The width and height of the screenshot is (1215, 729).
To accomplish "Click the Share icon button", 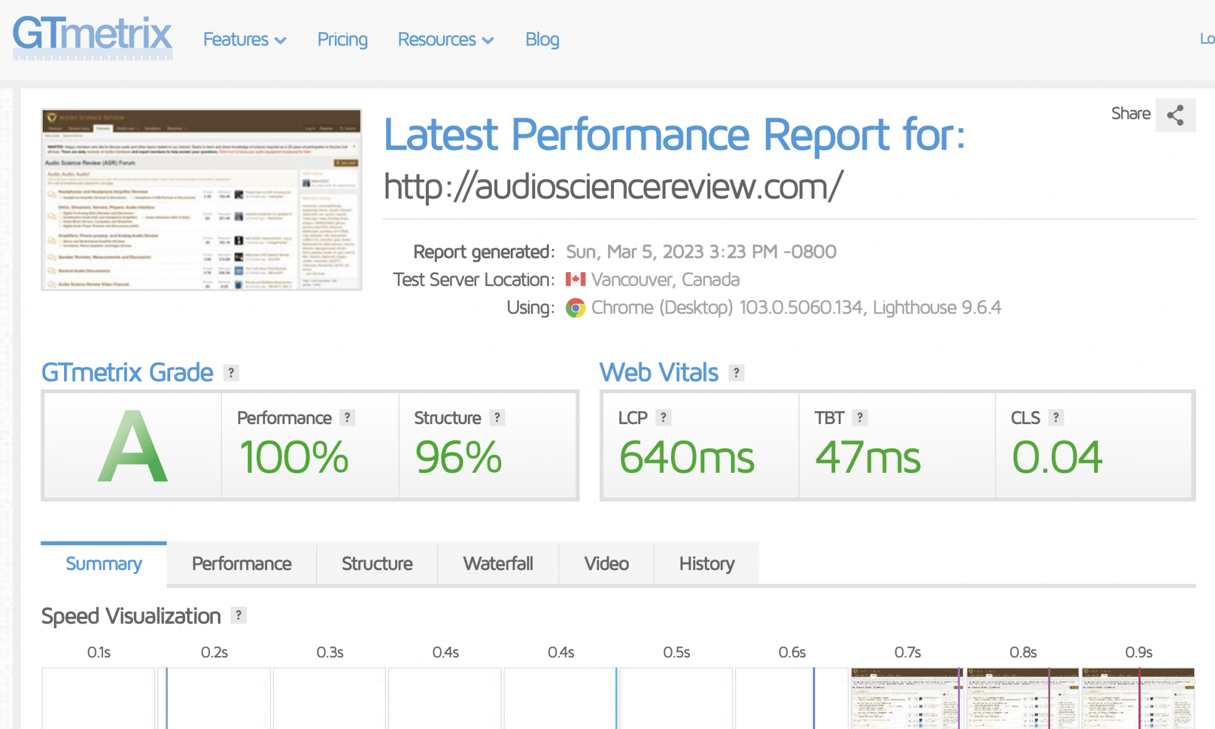I will (x=1175, y=114).
